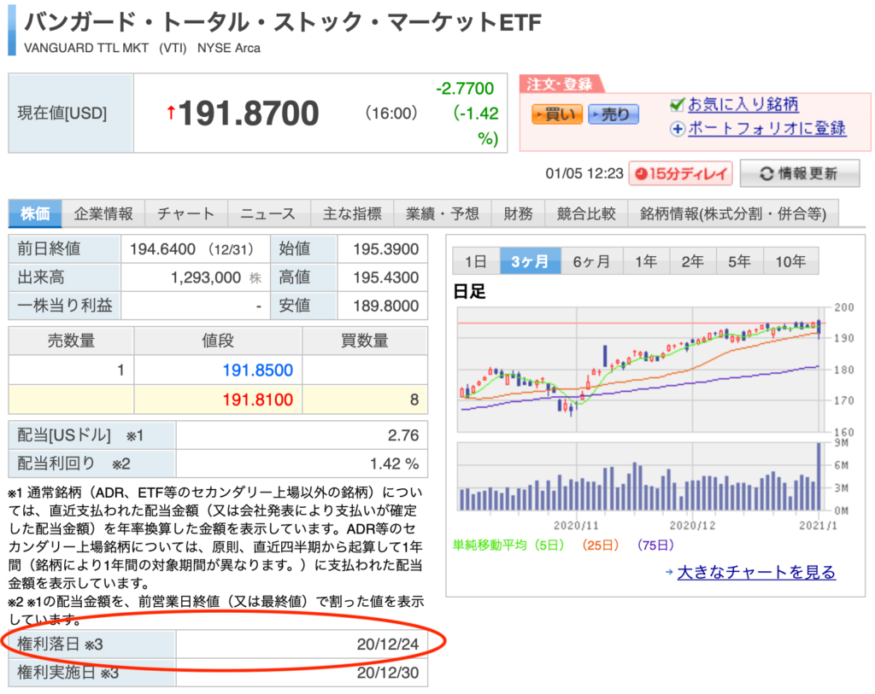The width and height of the screenshot is (875, 694).
Task: Open the お気に入り銘柄 link
Action: point(743,104)
